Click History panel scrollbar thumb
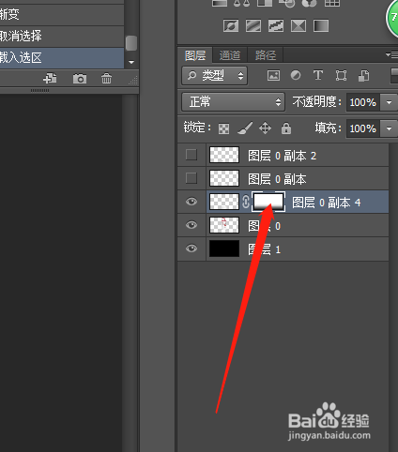 tap(131, 43)
